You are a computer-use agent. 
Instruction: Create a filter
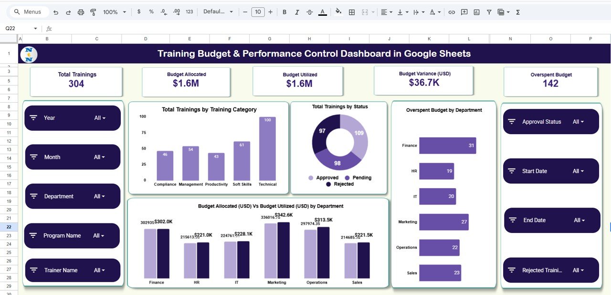coord(489,12)
